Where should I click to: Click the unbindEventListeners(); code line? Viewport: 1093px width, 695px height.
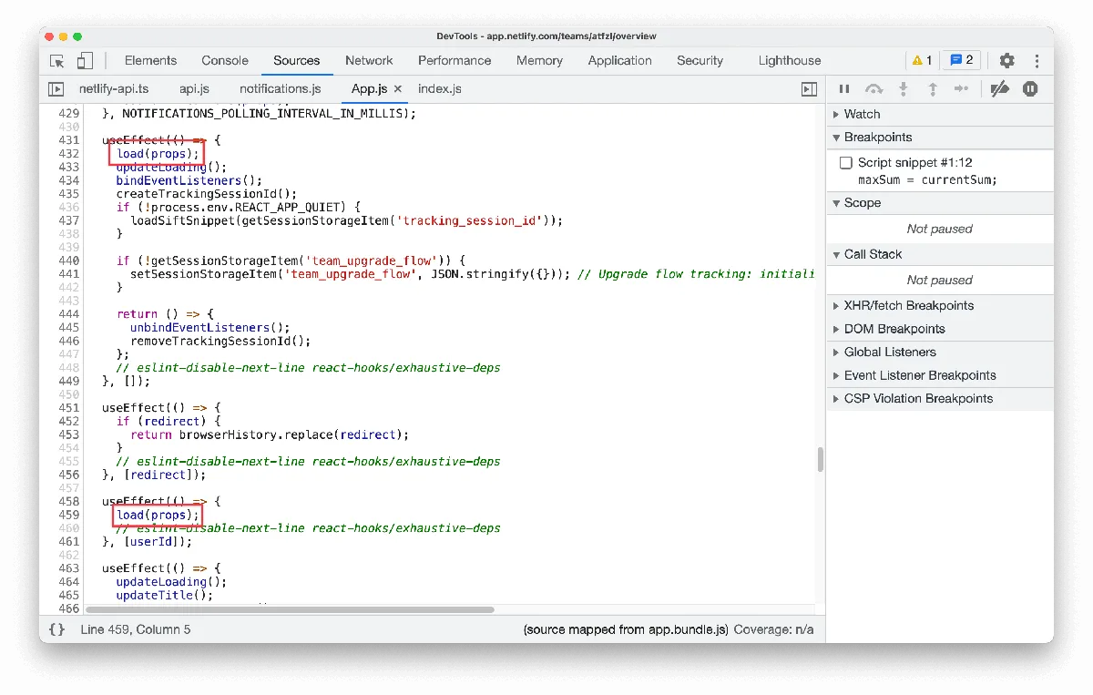[x=210, y=327]
